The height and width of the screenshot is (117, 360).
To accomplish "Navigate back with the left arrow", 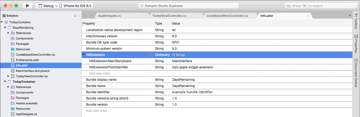I will coord(85,16).
